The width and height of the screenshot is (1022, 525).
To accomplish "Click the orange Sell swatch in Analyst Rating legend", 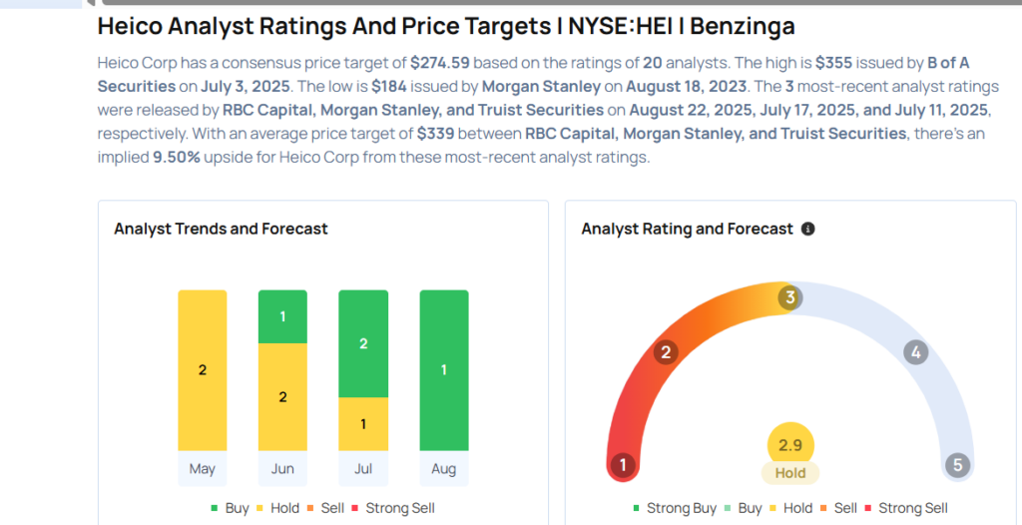I will coord(823,508).
